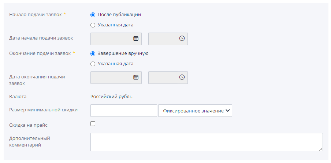
Task: Click the comment textarea resize handle
Action: click(321, 149)
